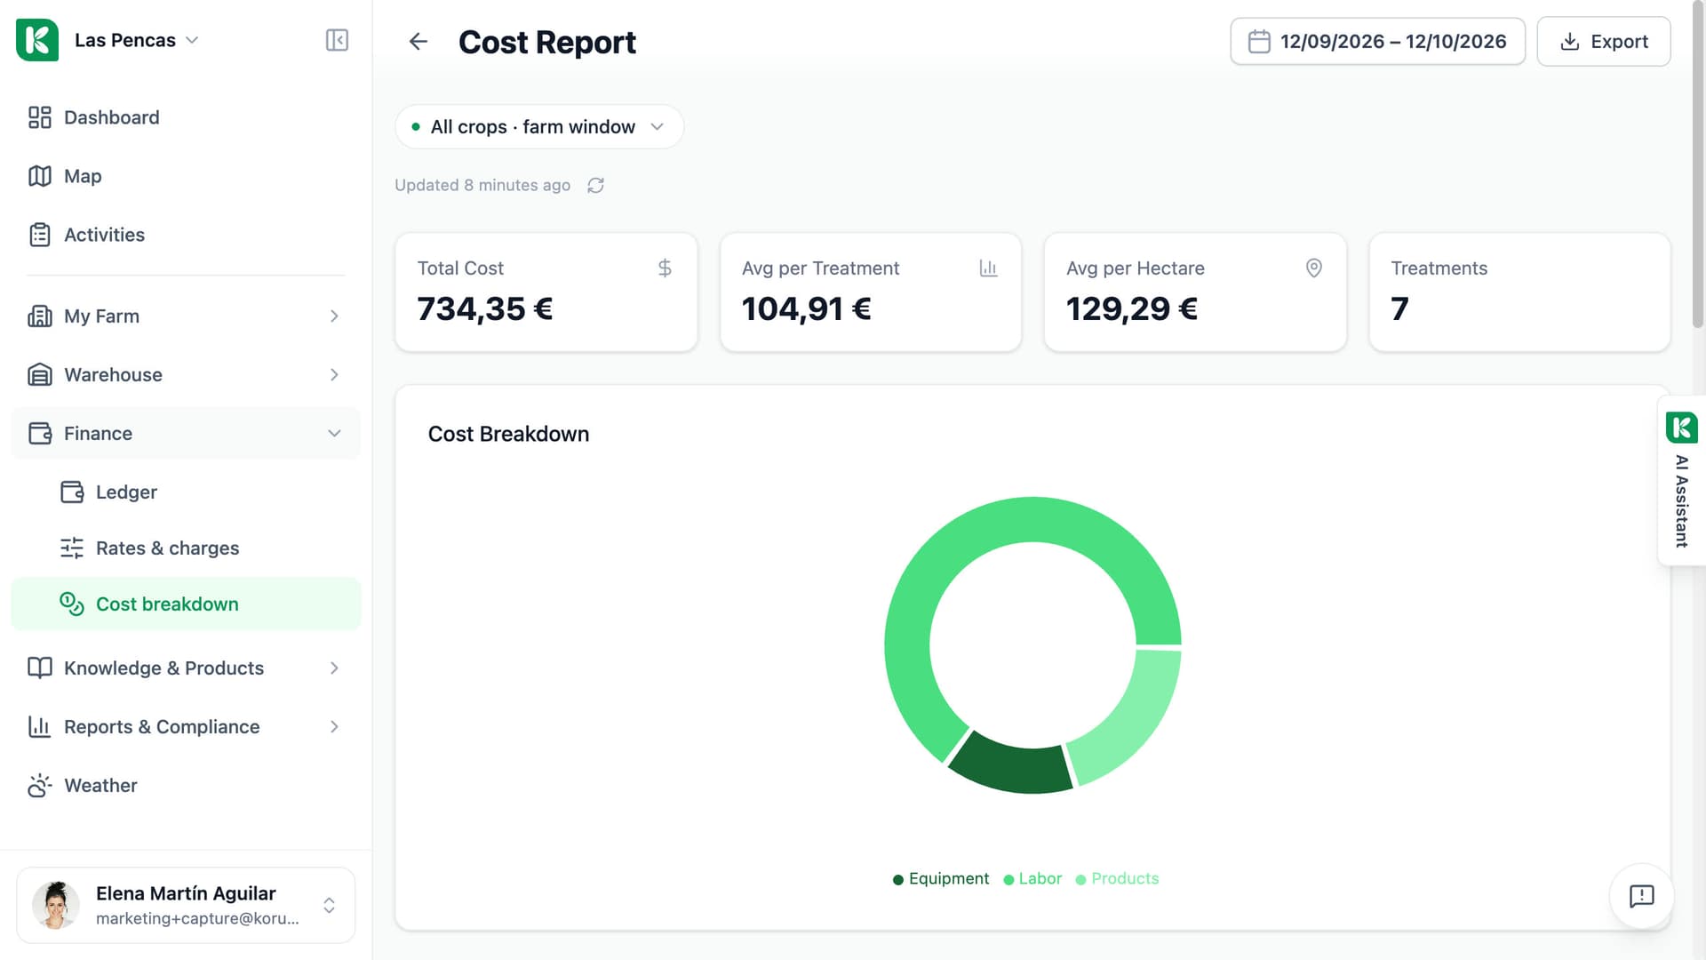This screenshot has height=960, width=1706.
Task: Expand the Knowledge & Products chevron
Action: (x=334, y=668)
